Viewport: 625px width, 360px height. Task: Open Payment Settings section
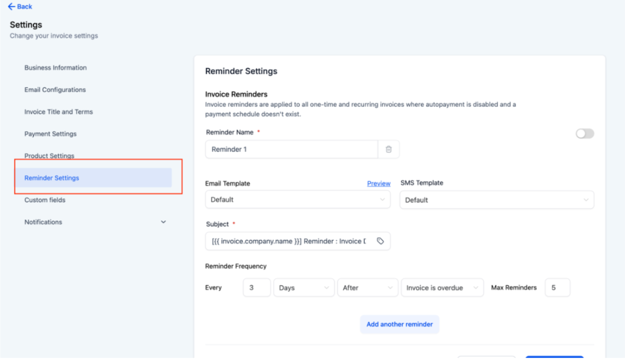pos(50,134)
